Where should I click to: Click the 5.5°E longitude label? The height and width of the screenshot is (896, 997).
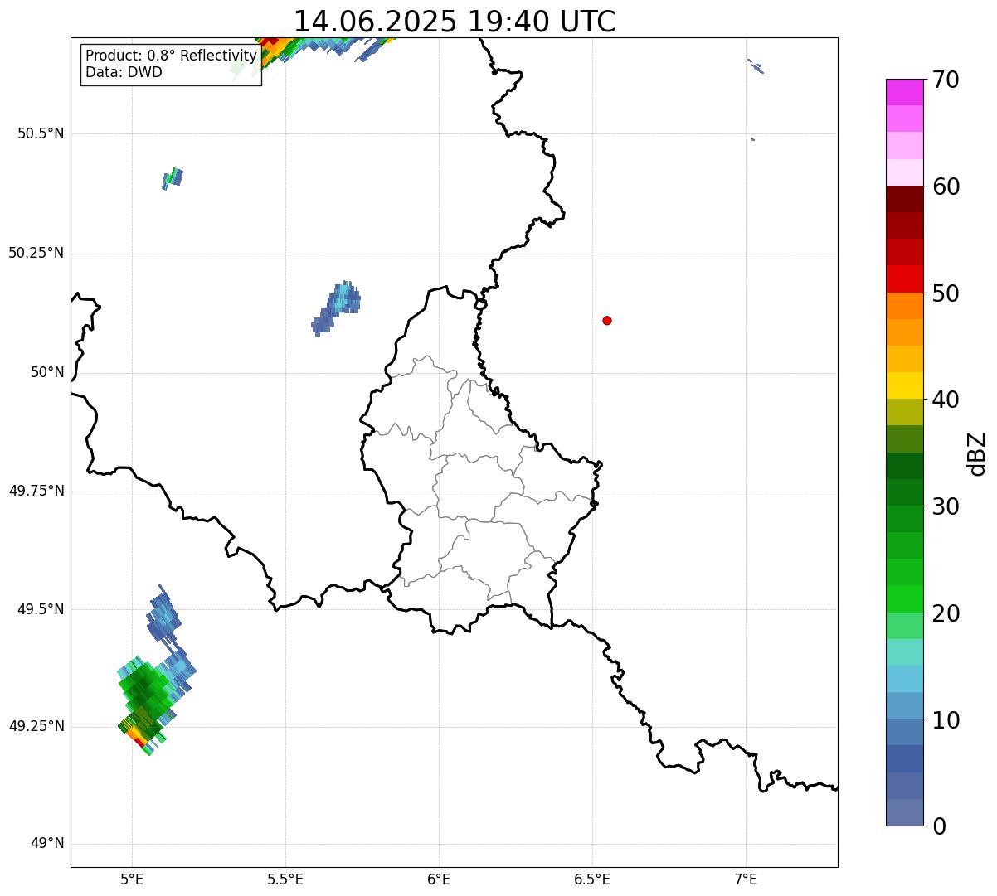[x=285, y=879]
